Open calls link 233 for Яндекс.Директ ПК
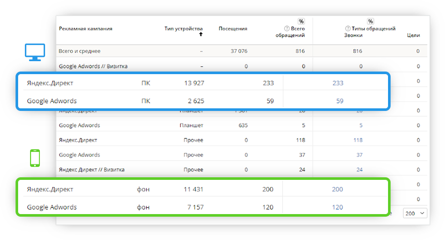 pos(338,83)
